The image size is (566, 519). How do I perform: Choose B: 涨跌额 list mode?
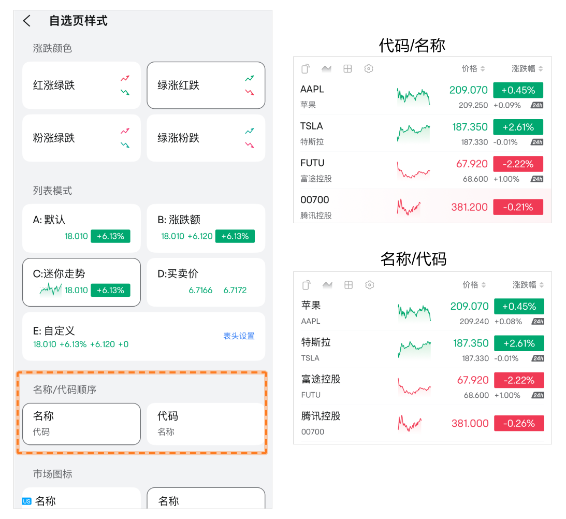(206, 228)
